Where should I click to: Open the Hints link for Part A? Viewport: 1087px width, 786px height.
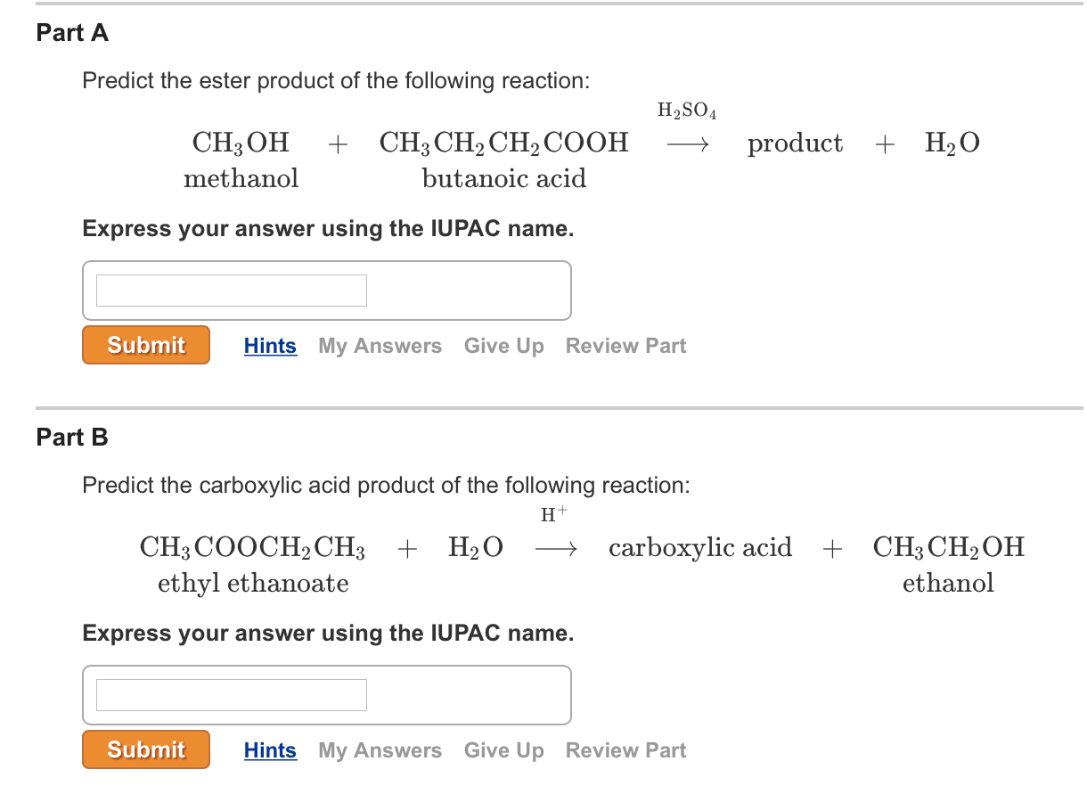tap(270, 346)
